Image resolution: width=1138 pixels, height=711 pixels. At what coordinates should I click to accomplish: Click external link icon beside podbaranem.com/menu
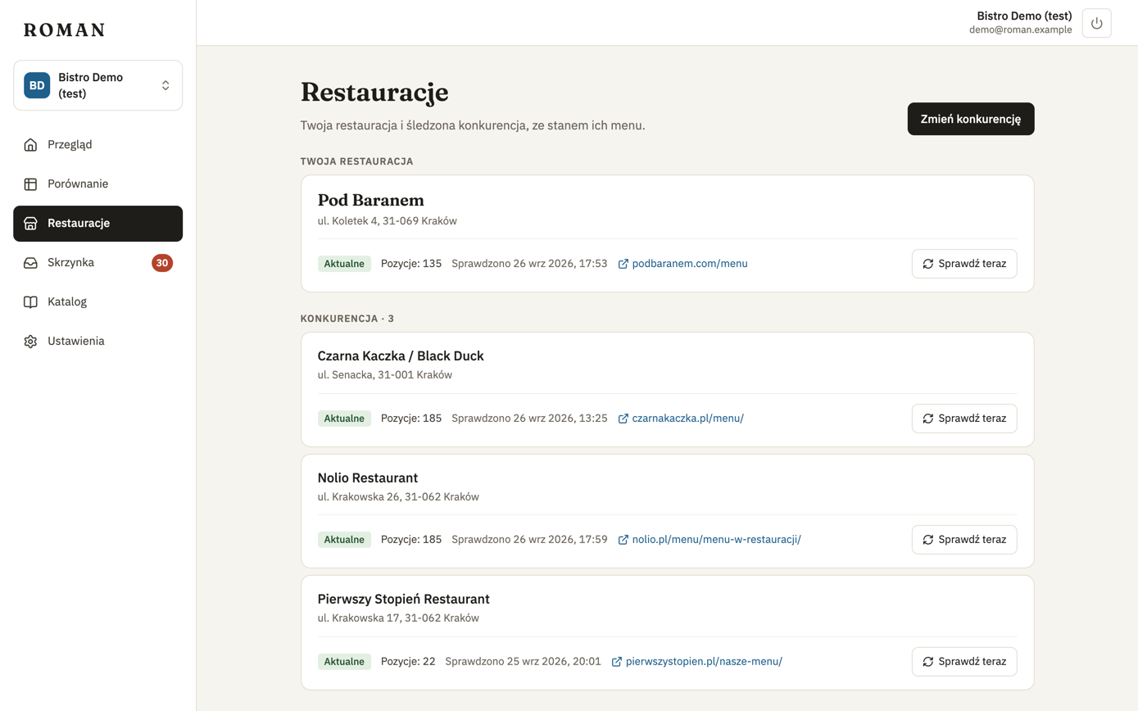pos(623,264)
